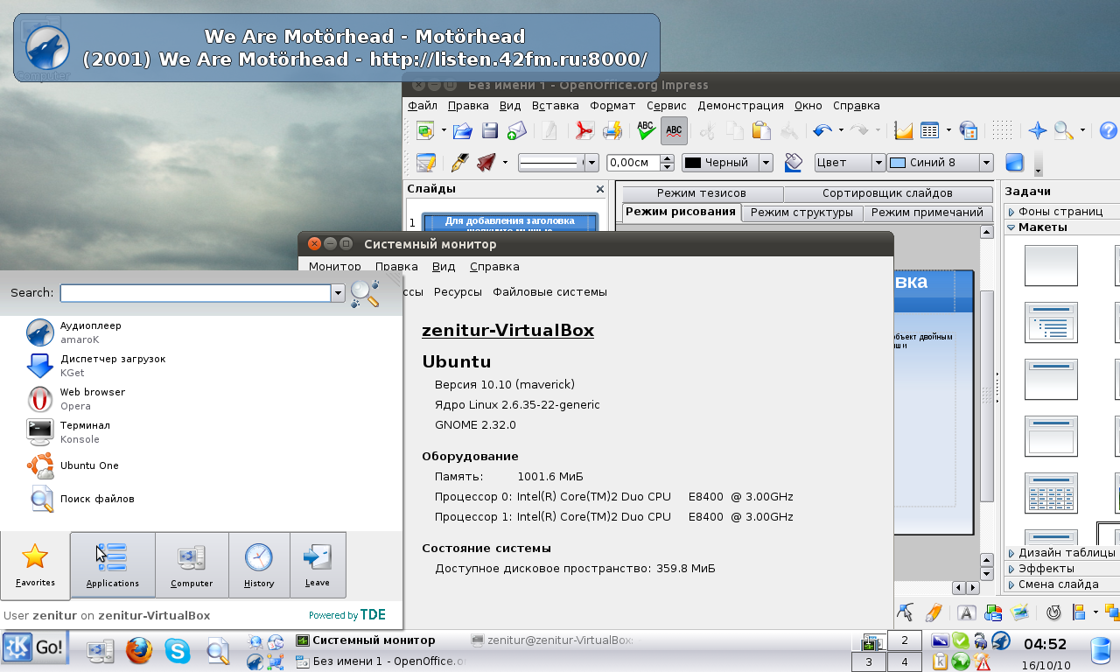
Task: Launch amaroK Аудиоплеер from favorites
Action: click(201, 332)
